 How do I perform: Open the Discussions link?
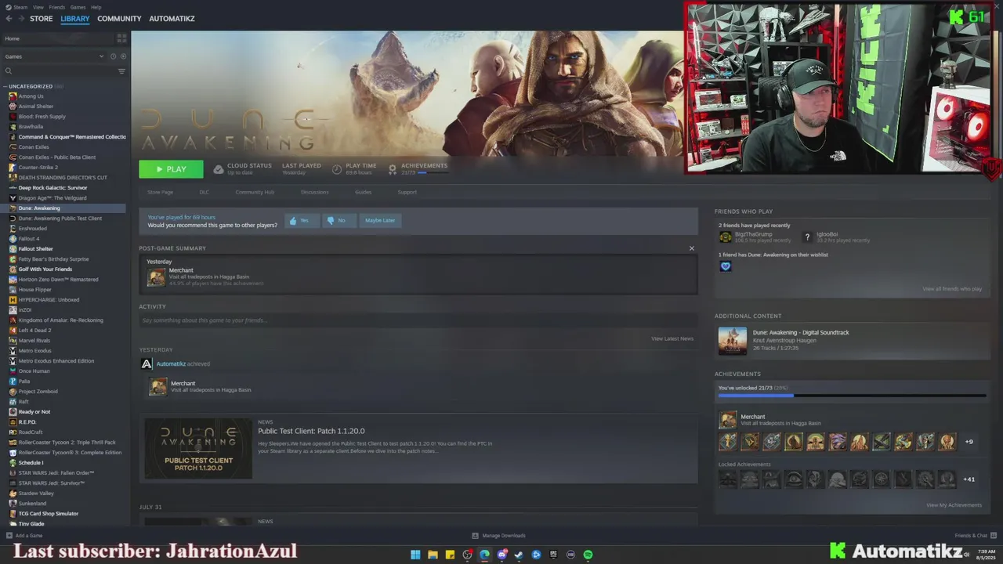314,192
